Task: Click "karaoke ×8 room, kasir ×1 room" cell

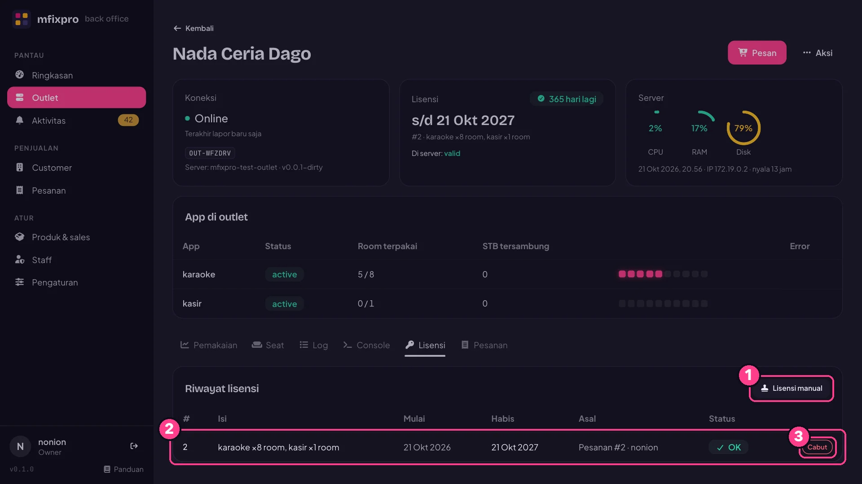Action: tap(278, 447)
